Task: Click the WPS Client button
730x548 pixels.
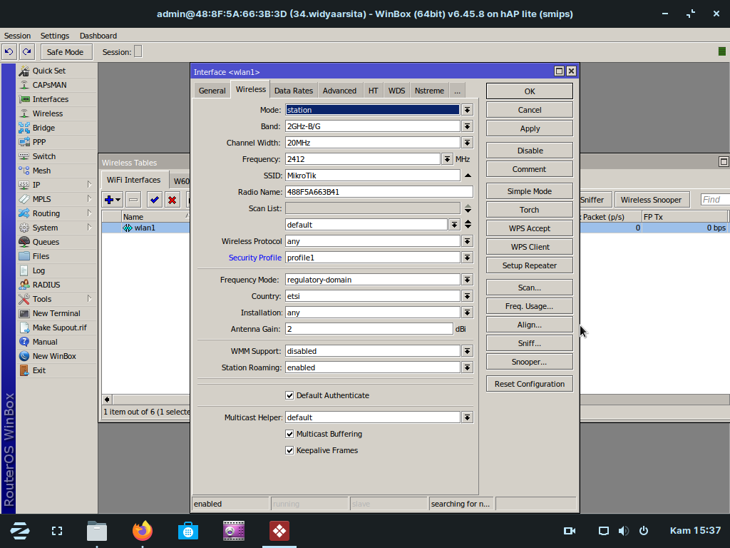Action: click(x=530, y=247)
